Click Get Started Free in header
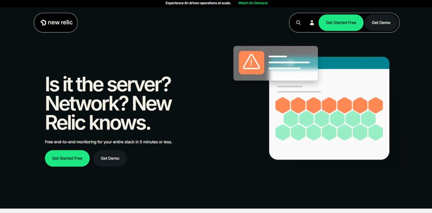 341,23
